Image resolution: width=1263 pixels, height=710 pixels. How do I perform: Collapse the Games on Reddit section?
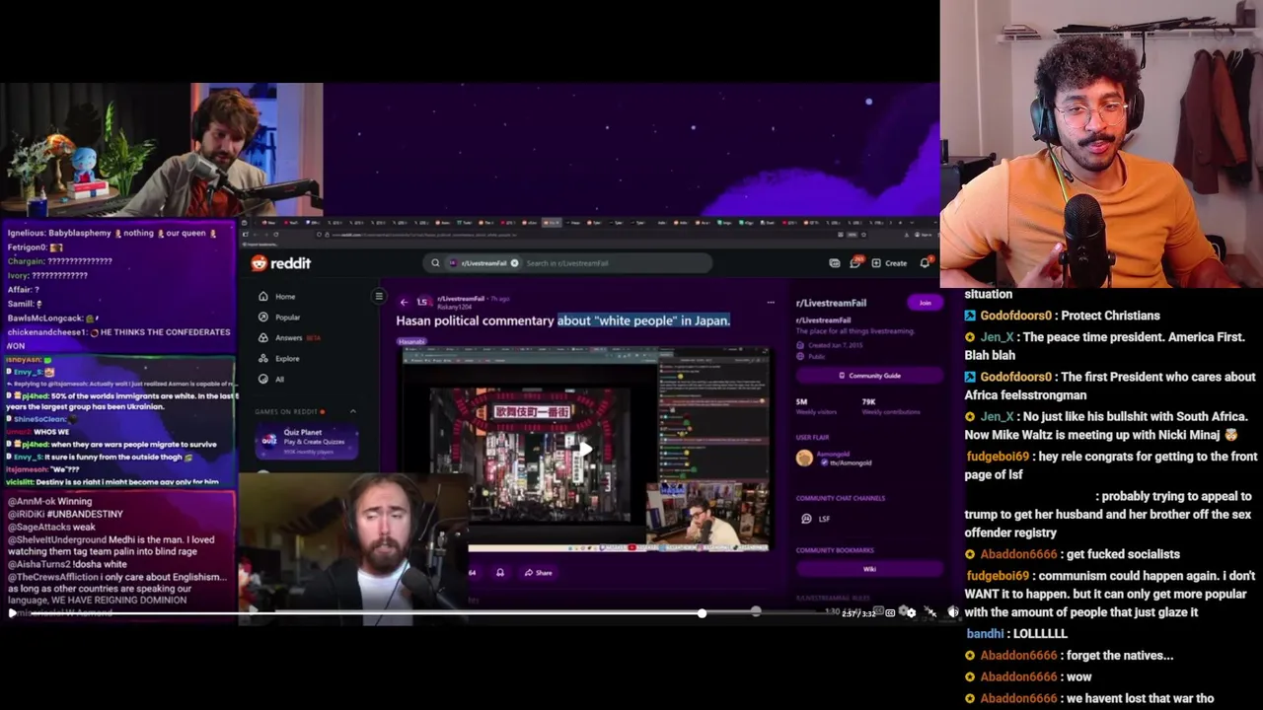(353, 412)
